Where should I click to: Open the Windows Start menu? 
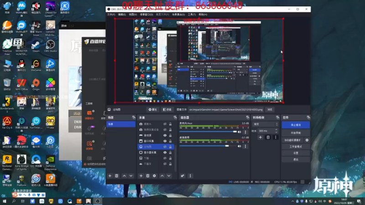4,201
